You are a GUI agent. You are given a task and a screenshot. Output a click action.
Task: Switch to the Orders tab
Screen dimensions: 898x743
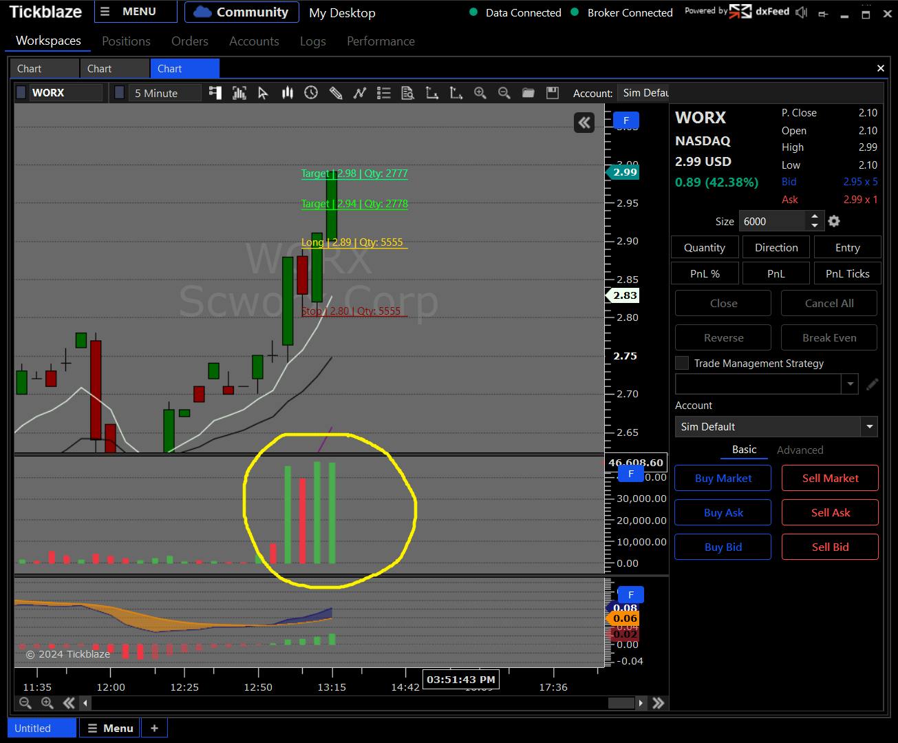[x=190, y=41]
